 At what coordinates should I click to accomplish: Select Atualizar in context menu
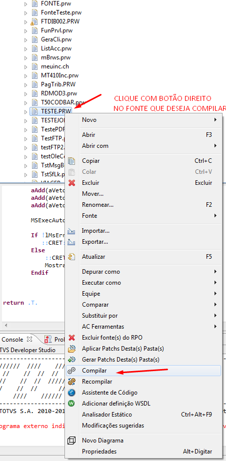click(x=143, y=257)
